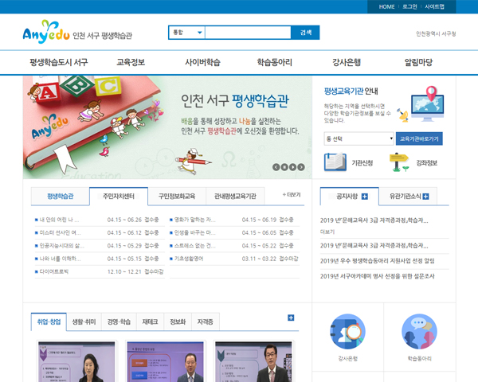The height and width of the screenshot is (382, 478).
Task: Open the 학습동아리 circular icon
Action: point(420,332)
